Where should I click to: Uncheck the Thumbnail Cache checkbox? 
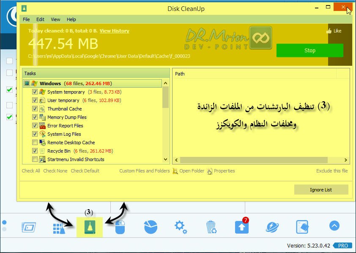click(35, 109)
